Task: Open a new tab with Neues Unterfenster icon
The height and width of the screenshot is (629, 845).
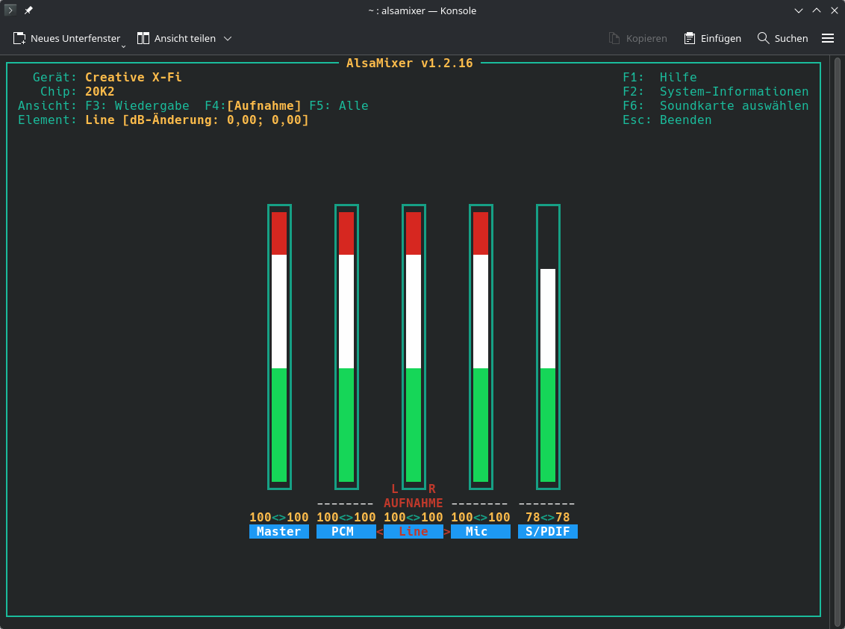Action: tap(19, 38)
